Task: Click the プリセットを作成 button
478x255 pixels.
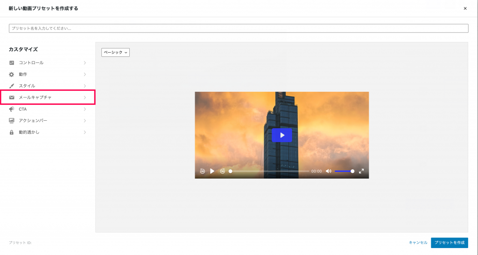Action: pos(450,242)
